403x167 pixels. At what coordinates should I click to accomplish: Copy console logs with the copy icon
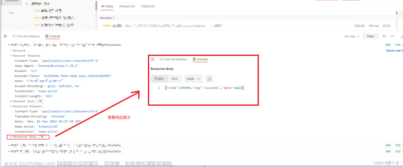coord(384,37)
